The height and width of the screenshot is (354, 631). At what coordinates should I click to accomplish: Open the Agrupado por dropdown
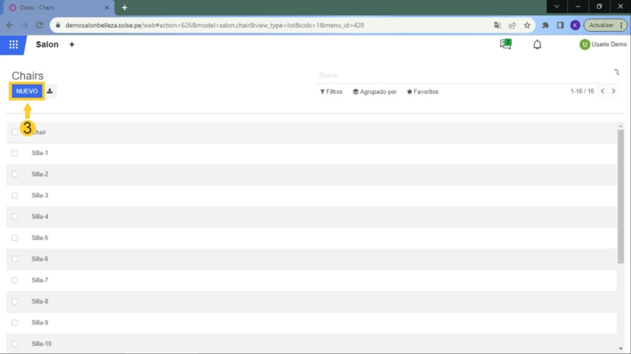click(374, 92)
